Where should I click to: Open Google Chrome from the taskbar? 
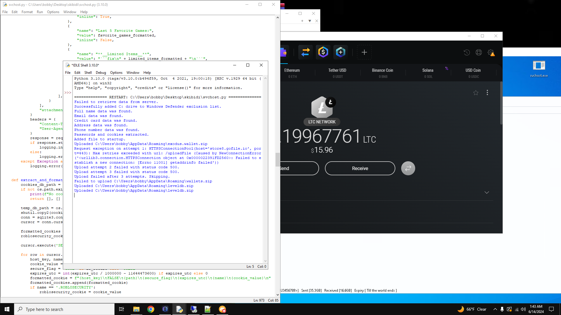[151, 309]
